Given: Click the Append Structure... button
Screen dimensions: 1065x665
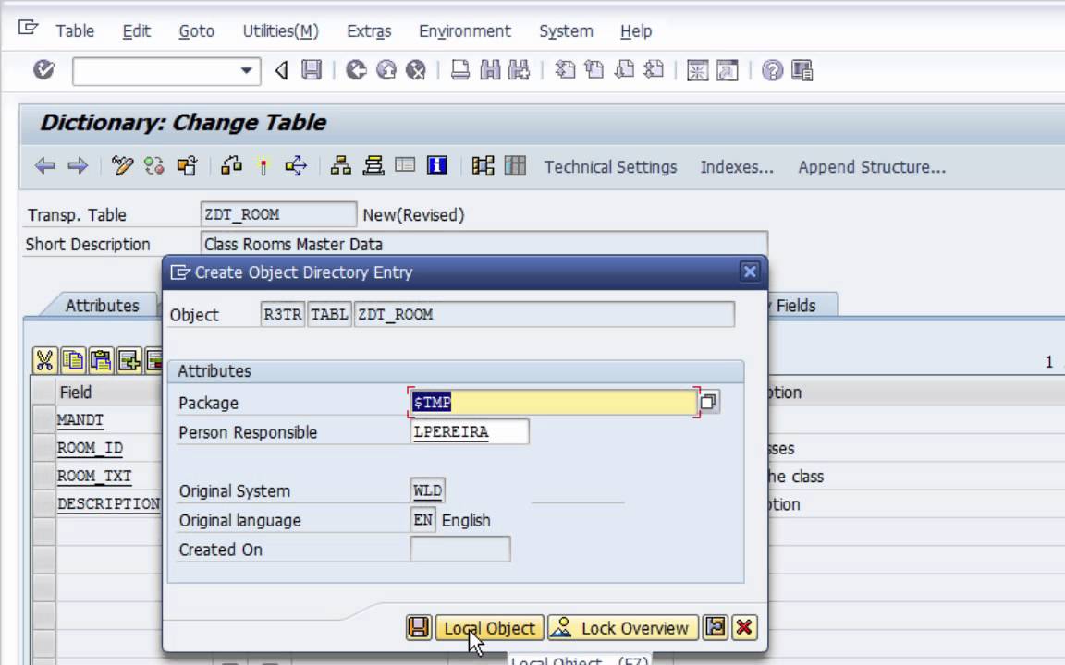Looking at the screenshot, I should [872, 167].
